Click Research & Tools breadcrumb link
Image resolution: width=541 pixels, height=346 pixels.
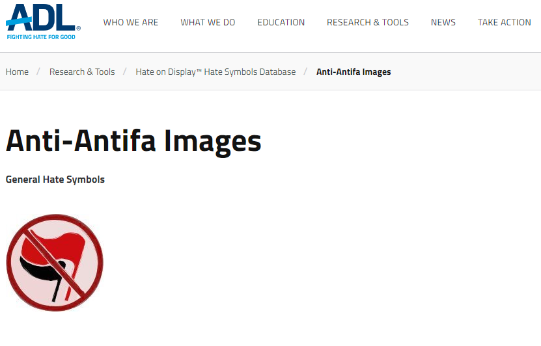click(82, 72)
